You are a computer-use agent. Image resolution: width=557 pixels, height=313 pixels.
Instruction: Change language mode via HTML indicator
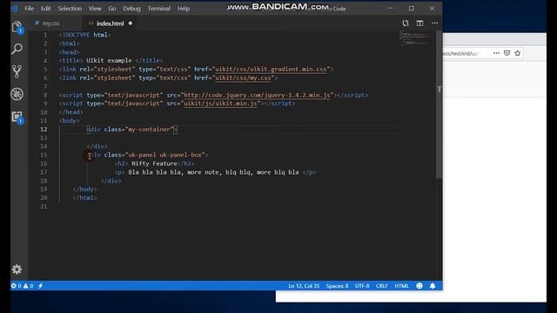(x=402, y=286)
